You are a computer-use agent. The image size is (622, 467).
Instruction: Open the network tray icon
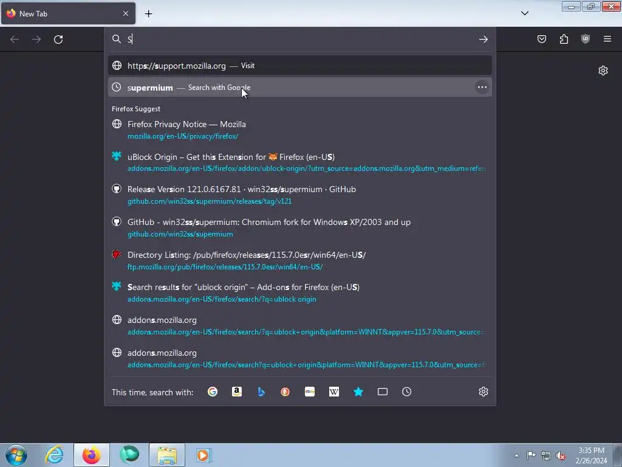point(546,455)
